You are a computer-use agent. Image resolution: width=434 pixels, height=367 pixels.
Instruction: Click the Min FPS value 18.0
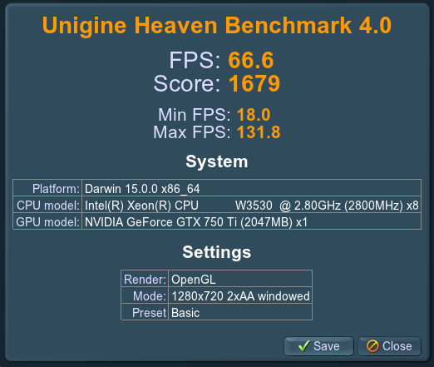pyautogui.click(x=254, y=115)
